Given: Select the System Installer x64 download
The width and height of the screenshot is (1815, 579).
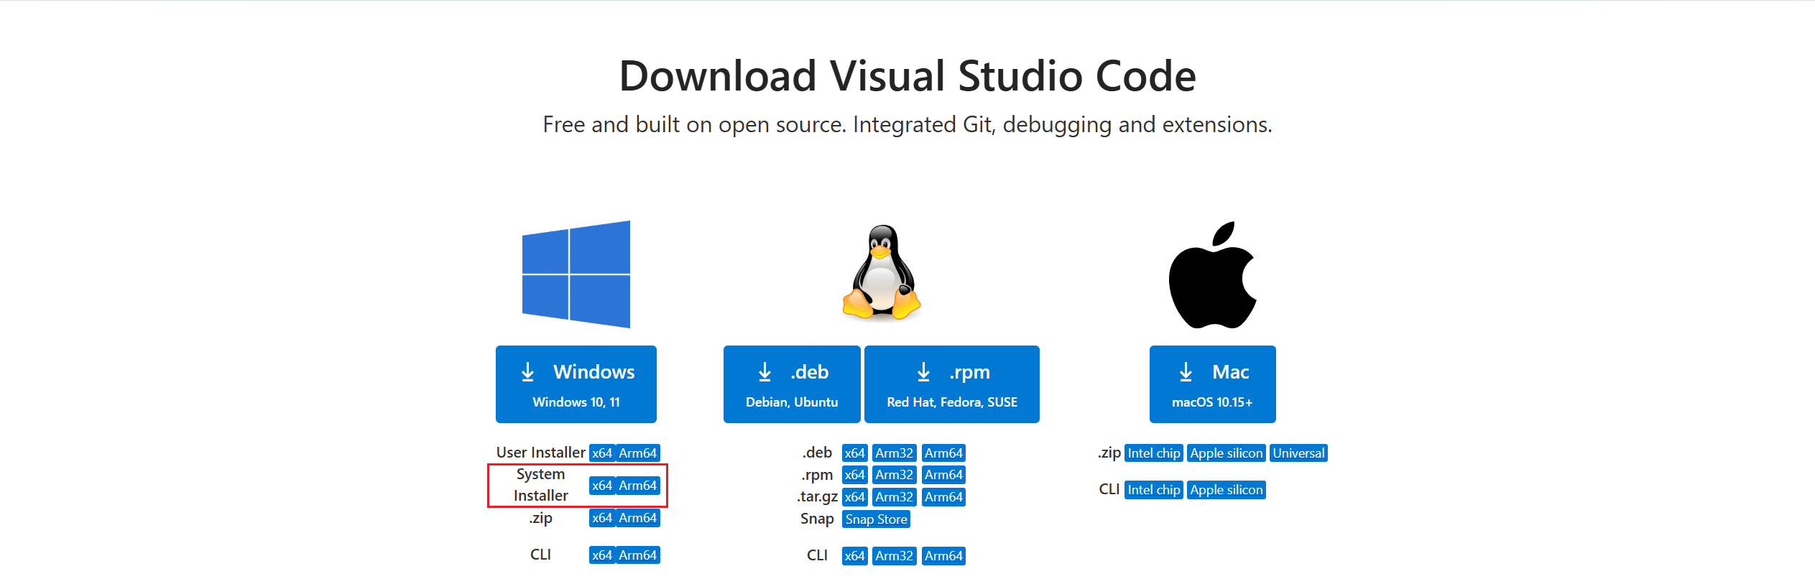Looking at the screenshot, I should coord(602,486).
